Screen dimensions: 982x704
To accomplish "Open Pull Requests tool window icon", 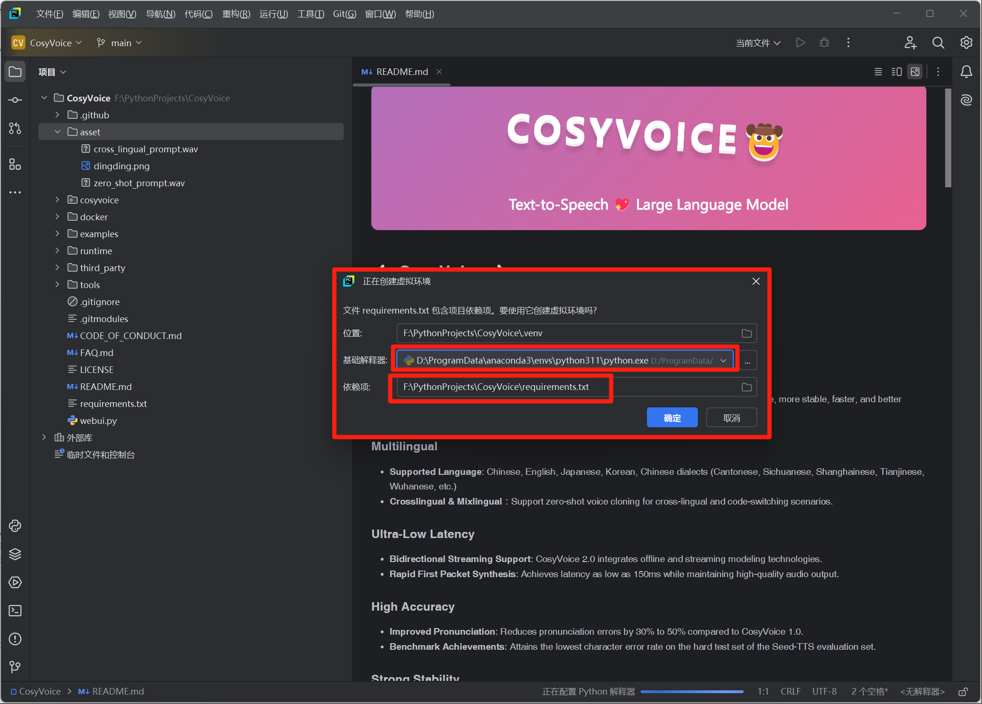I will point(15,128).
